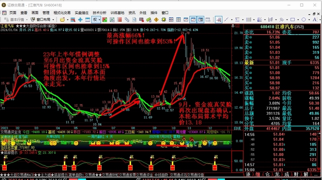The height and width of the screenshot is (180, 322).
Task: Select the fan lines drawing tool
Action: [x=259, y=20]
